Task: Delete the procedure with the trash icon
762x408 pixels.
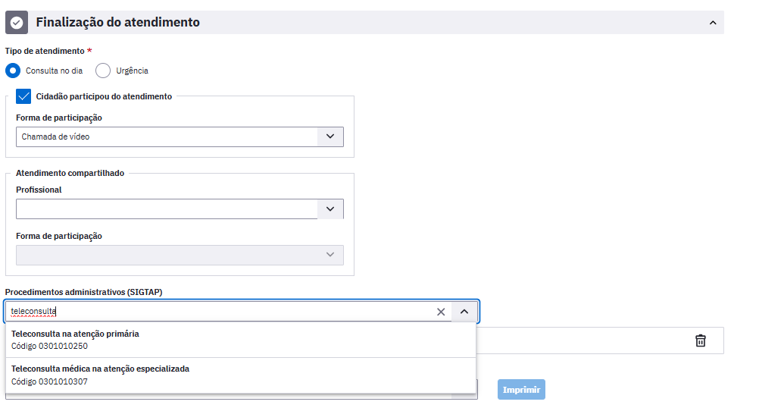Action: [x=701, y=341]
